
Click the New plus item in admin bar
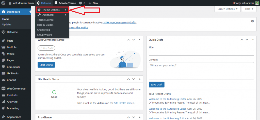point(93,3)
